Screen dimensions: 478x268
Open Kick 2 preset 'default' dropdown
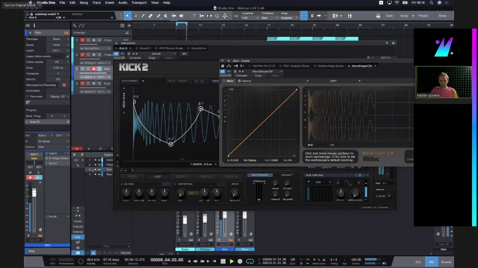pyautogui.click(x=161, y=54)
